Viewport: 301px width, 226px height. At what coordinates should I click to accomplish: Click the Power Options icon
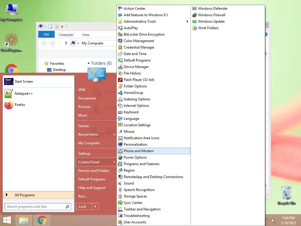(x=120, y=157)
